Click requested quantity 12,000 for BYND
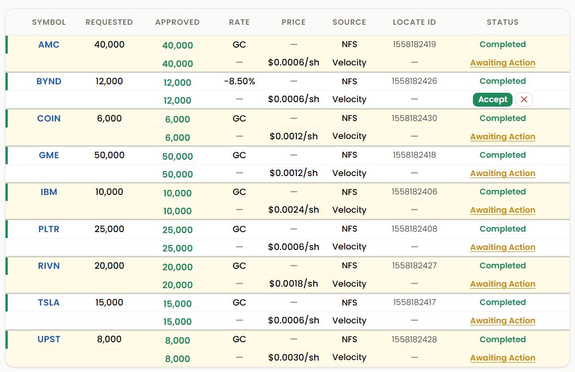 (109, 81)
